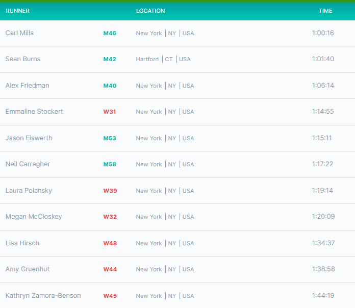355x308 pixels.
Task: Click USA in Megan McCloskey row
Action: tap(188, 217)
